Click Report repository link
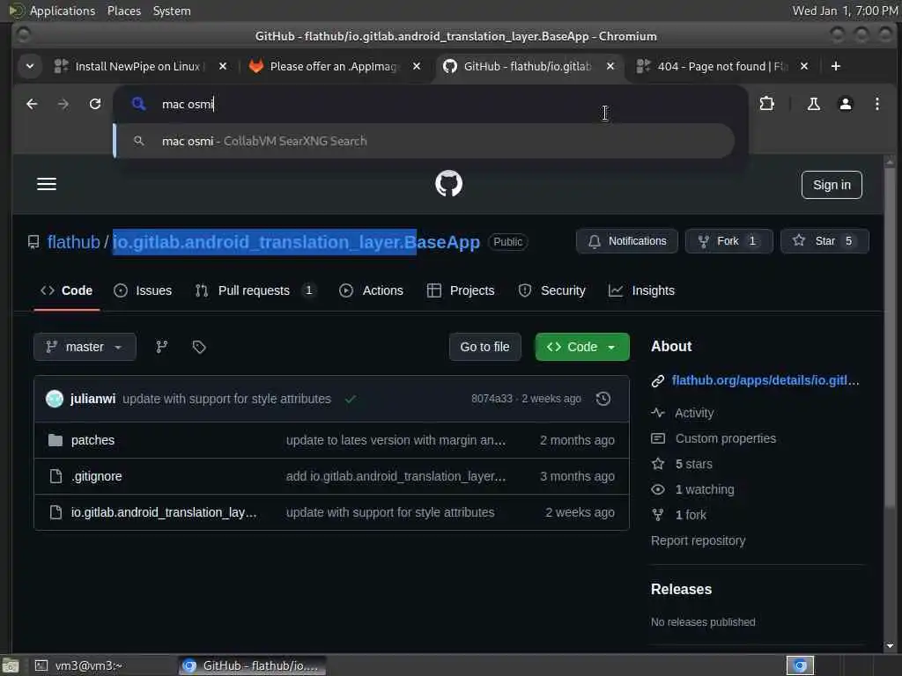Screen dimensions: 902x676 click(x=698, y=541)
